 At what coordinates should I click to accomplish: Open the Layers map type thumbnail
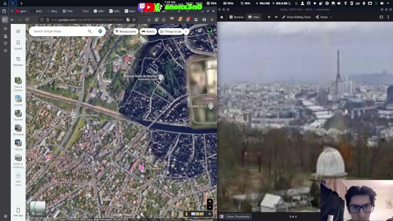click(x=38, y=209)
